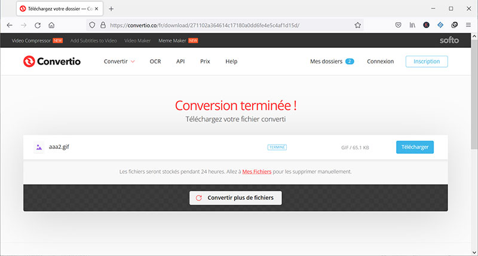
Task: Click the Connexion login link
Action: coord(380,62)
